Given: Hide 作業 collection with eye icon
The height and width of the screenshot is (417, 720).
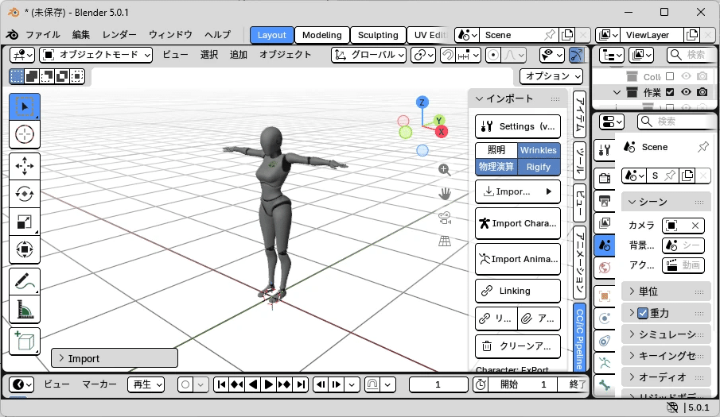Looking at the screenshot, I should click(x=686, y=92).
